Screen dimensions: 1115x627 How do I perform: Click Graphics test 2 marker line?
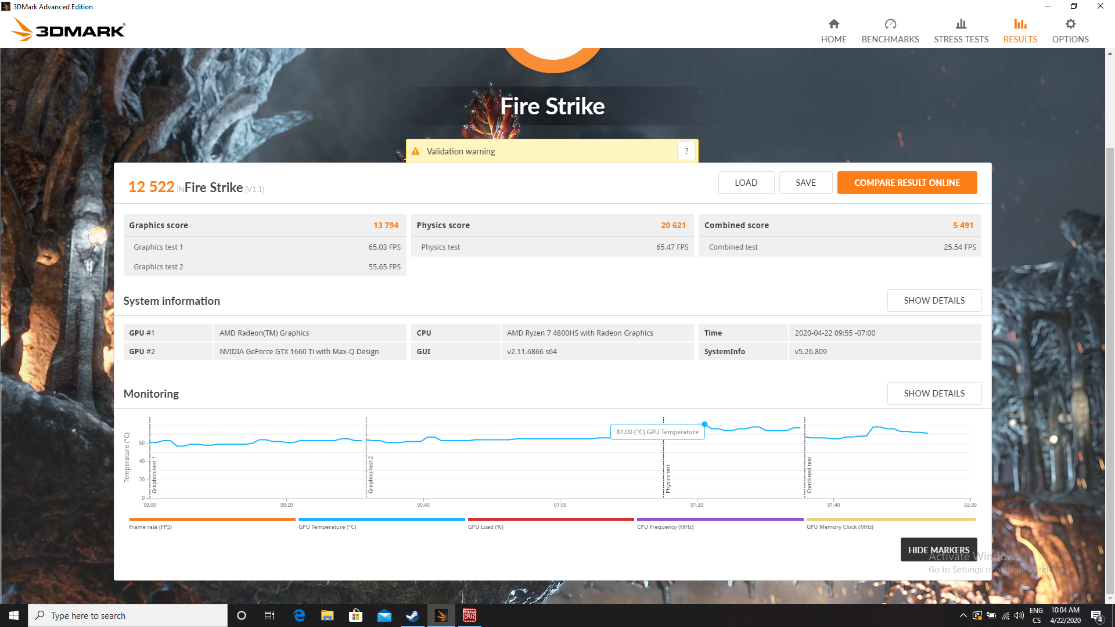click(x=366, y=457)
